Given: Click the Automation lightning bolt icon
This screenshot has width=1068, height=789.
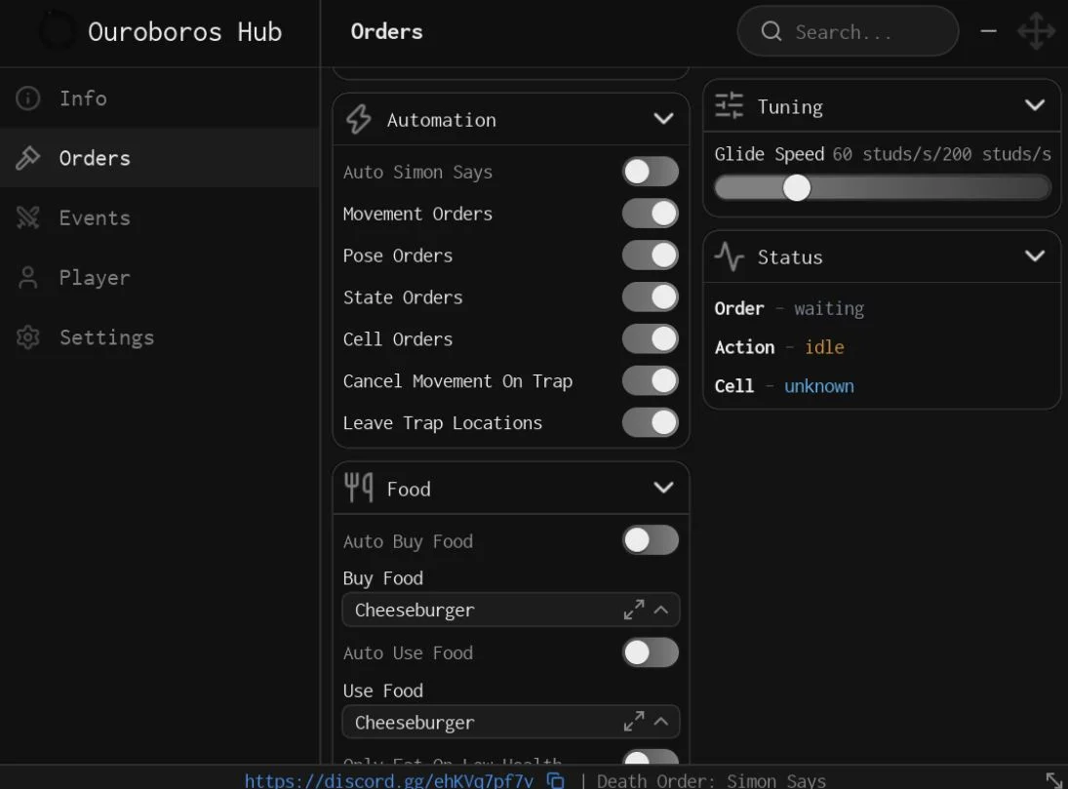Looking at the screenshot, I should click(359, 119).
